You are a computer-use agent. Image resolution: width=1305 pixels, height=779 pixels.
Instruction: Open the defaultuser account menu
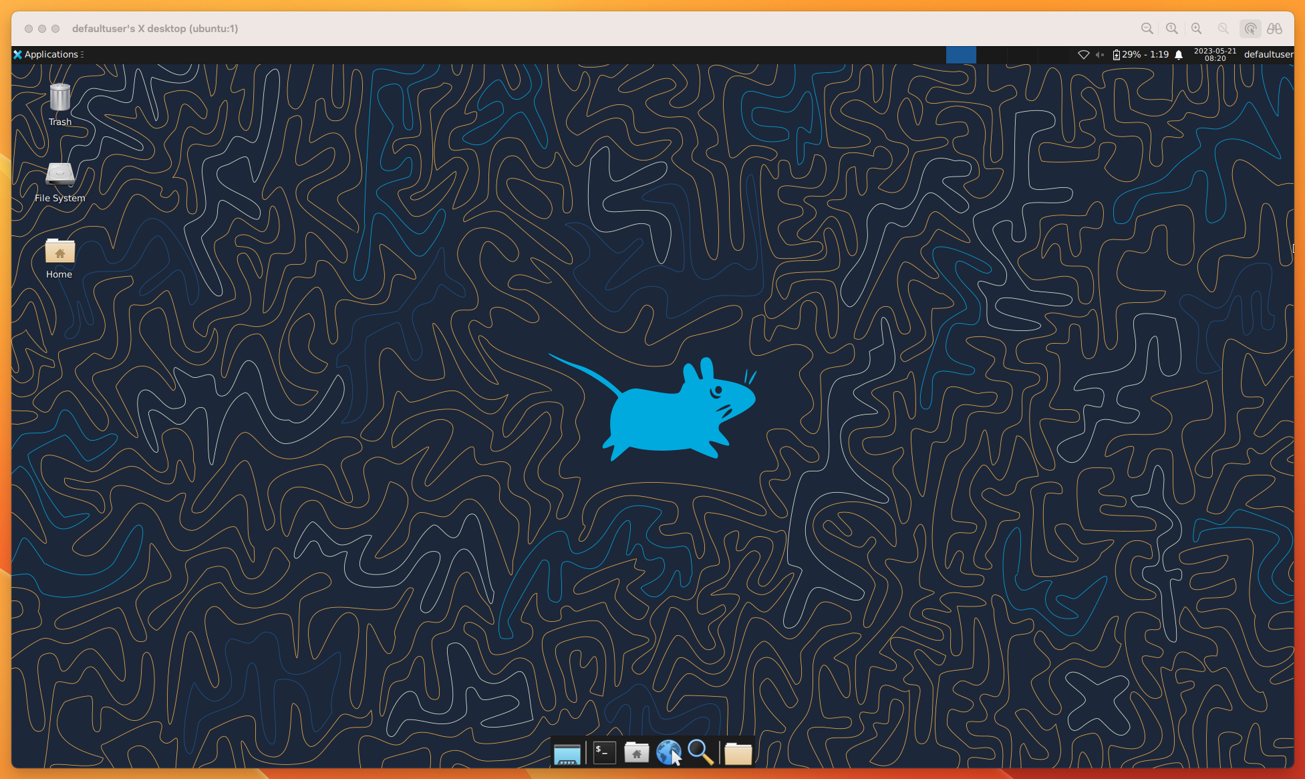click(x=1268, y=55)
